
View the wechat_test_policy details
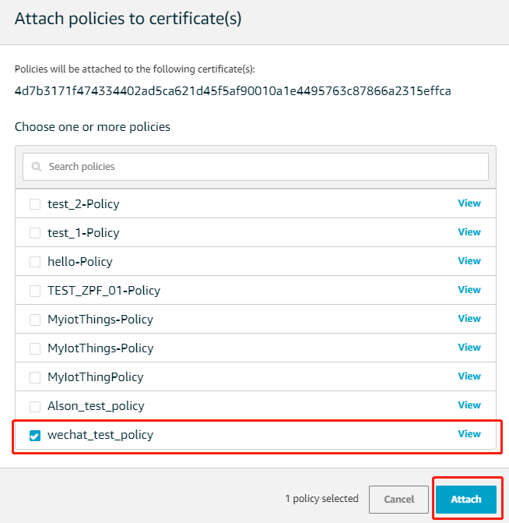coord(469,434)
